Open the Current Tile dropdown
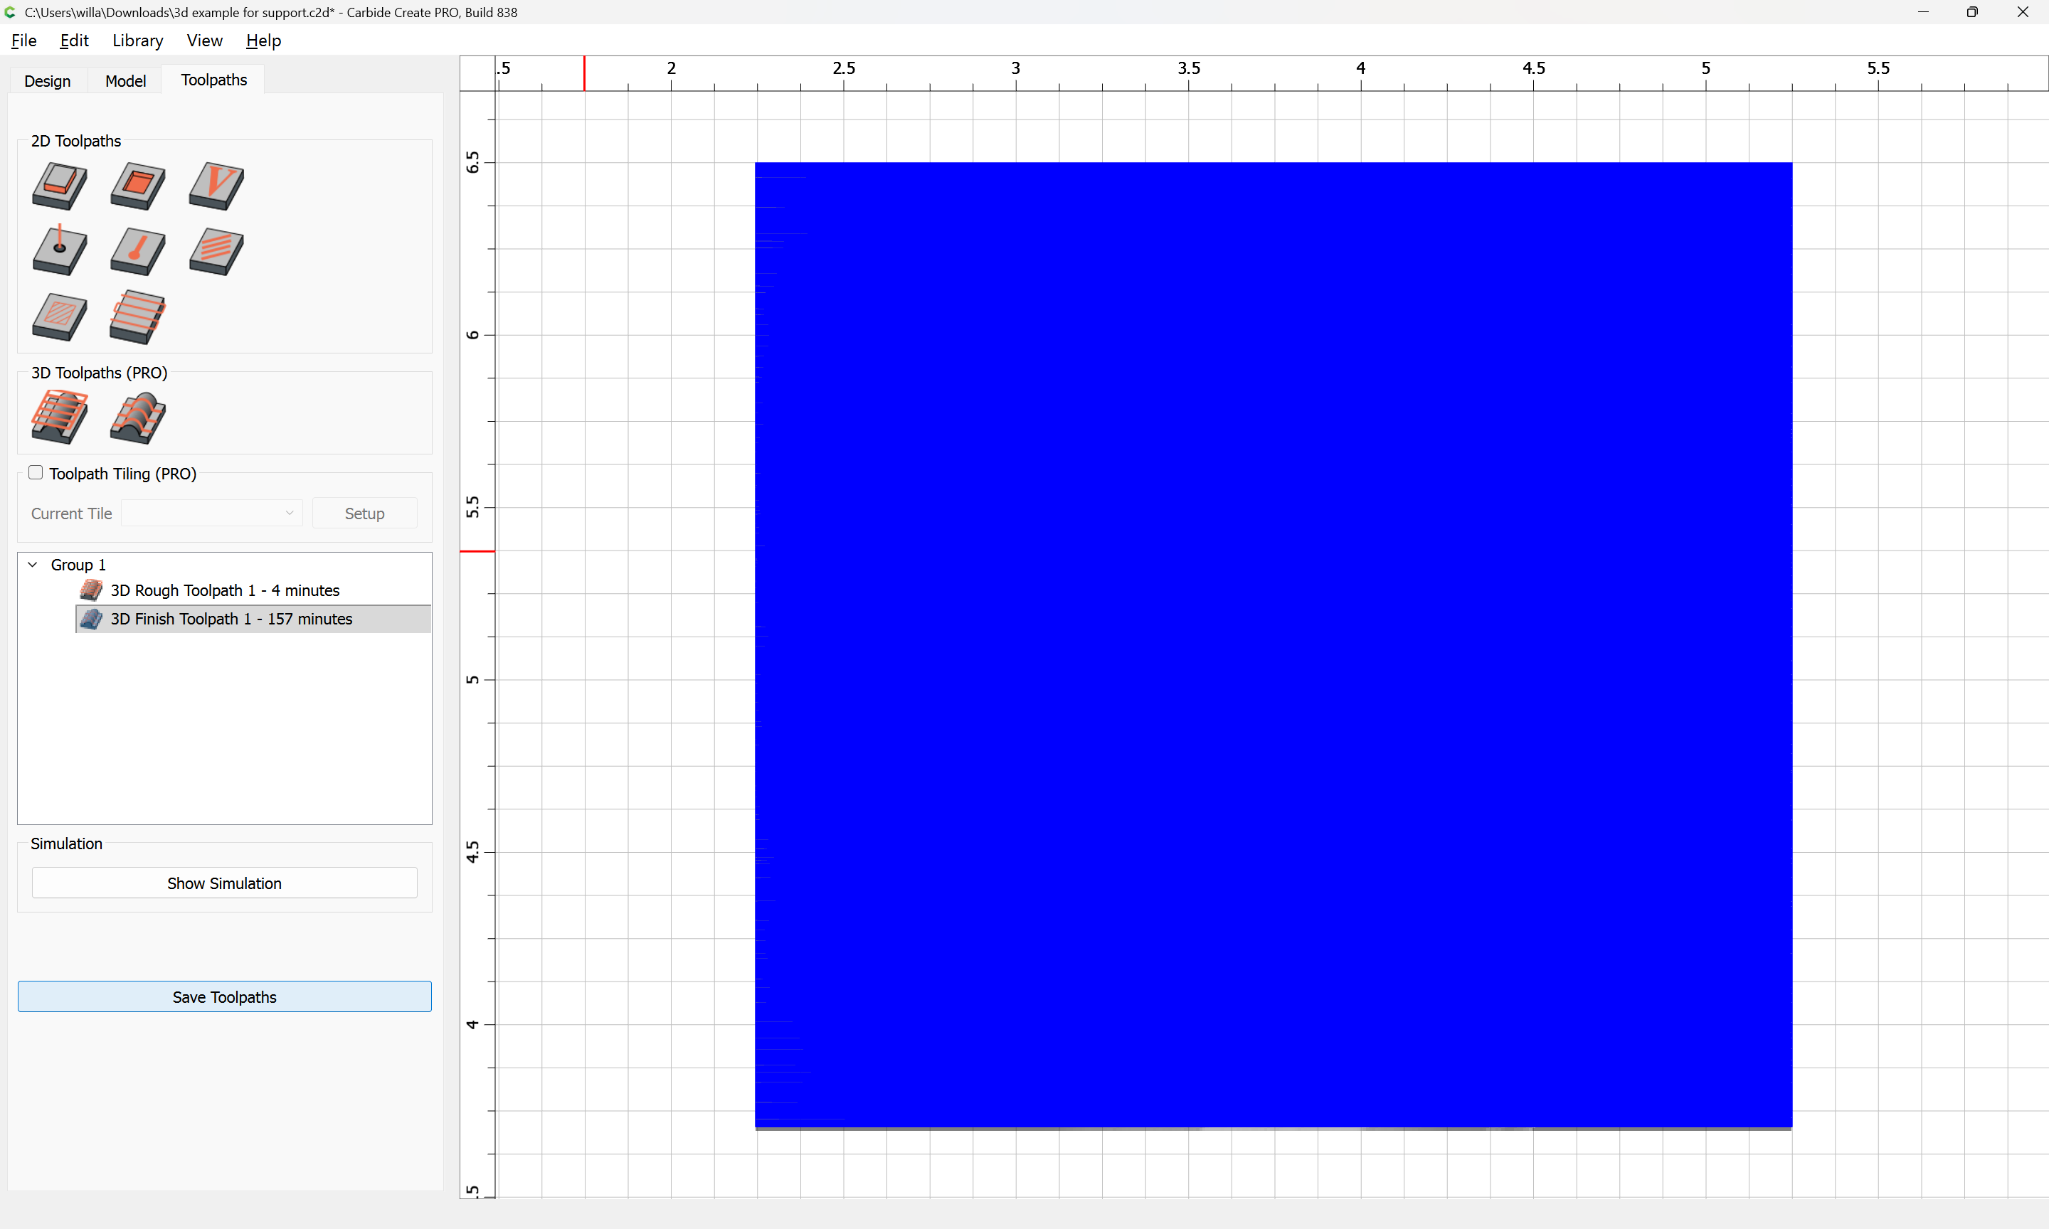This screenshot has width=2049, height=1229. [211, 514]
